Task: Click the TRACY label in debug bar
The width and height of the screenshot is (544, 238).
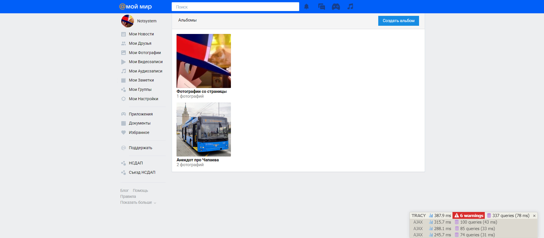Action: pos(418,216)
